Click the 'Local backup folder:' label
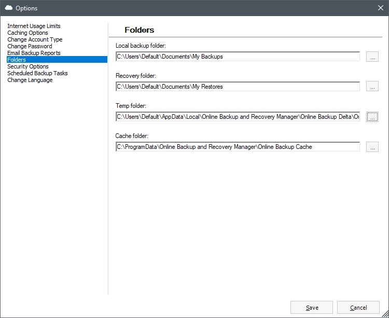This screenshot has height=318, width=389. 141,46
